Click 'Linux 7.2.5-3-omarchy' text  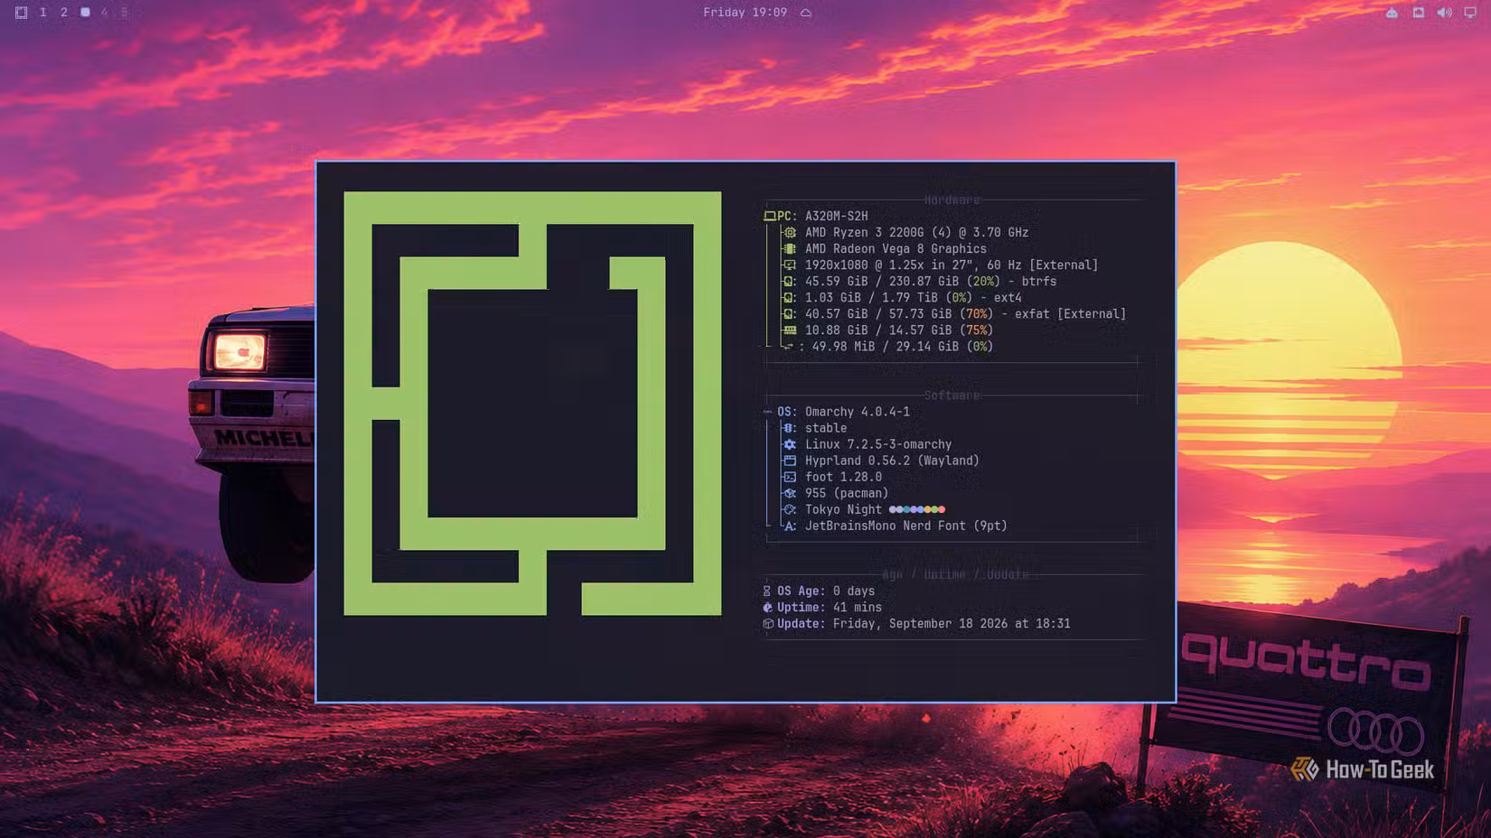coord(878,444)
